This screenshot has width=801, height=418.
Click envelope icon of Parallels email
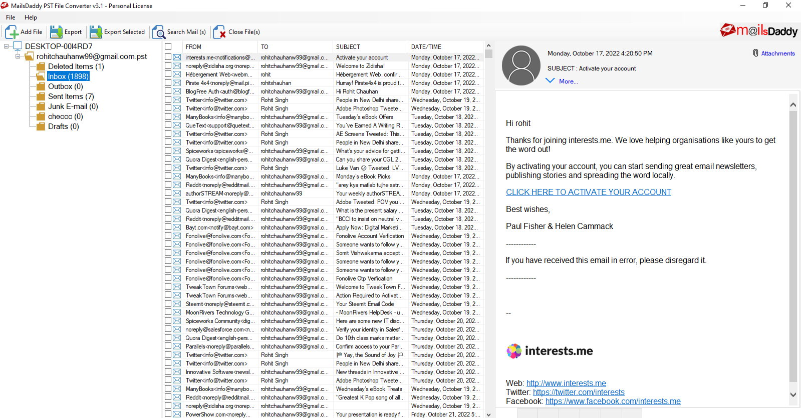pos(177,346)
